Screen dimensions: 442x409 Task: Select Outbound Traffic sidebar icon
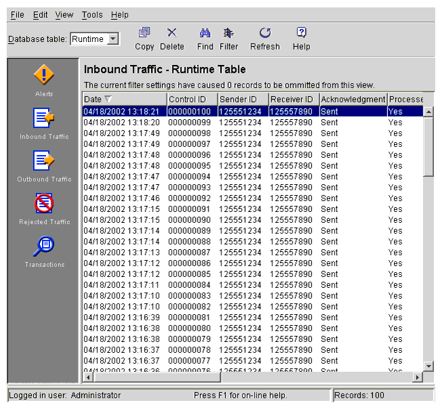click(44, 160)
